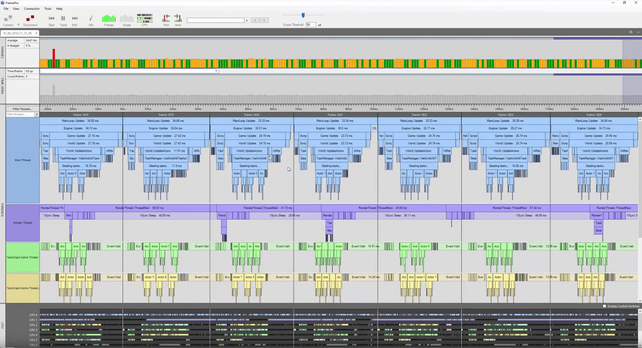Show the Frames graph panel
Image resolution: width=642 pixels, height=348 pixels.
pos(109,19)
